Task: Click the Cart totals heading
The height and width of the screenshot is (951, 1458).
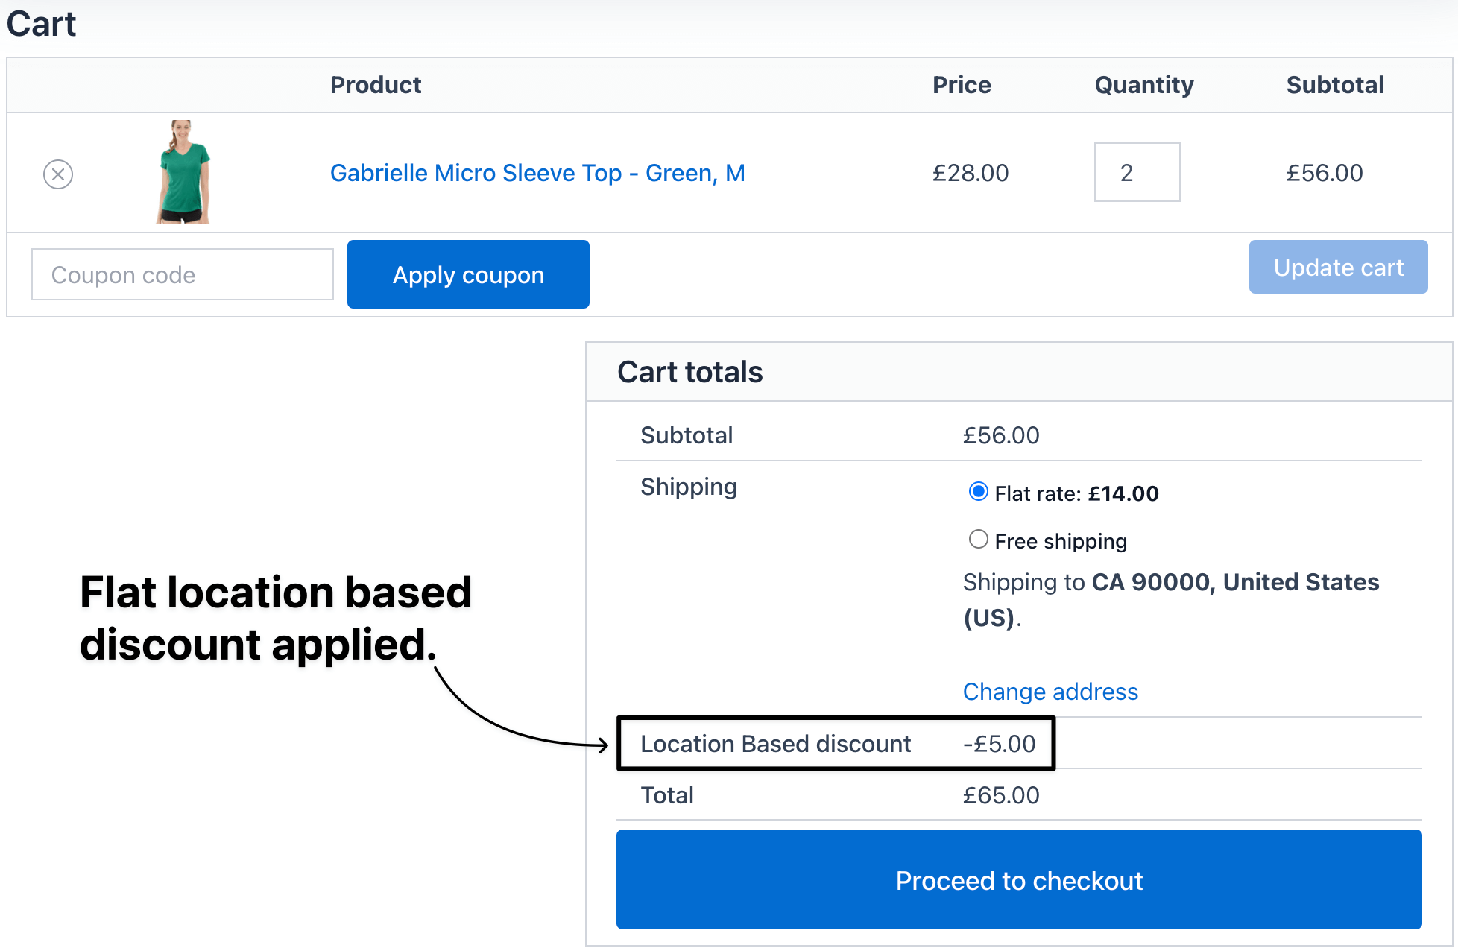Action: coord(689,372)
